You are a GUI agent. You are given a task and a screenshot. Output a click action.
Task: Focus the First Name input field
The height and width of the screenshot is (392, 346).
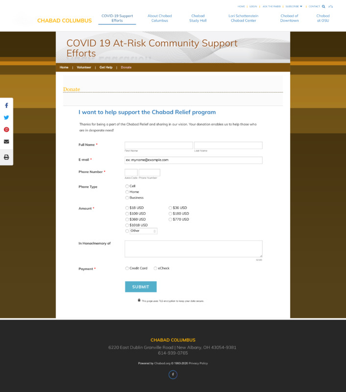point(159,145)
